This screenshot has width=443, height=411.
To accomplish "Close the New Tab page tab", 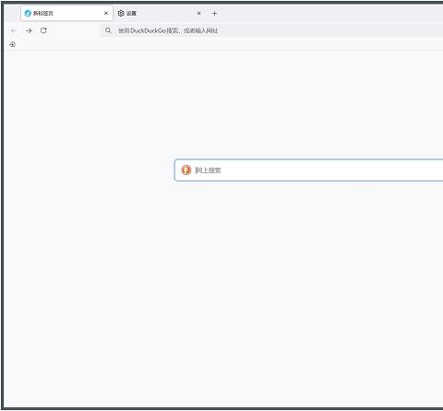I will point(106,13).
